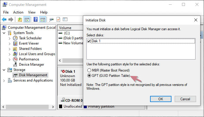Image resolution: width=204 pixels, height=117 pixels.
Task: Click the CD-ROM 0 disc icon
Action: coord(63,100)
